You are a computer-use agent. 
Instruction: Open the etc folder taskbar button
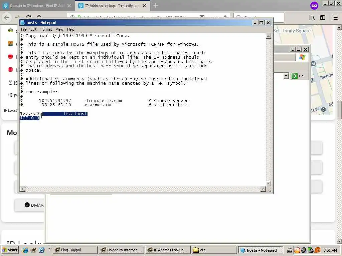(x=214, y=250)
